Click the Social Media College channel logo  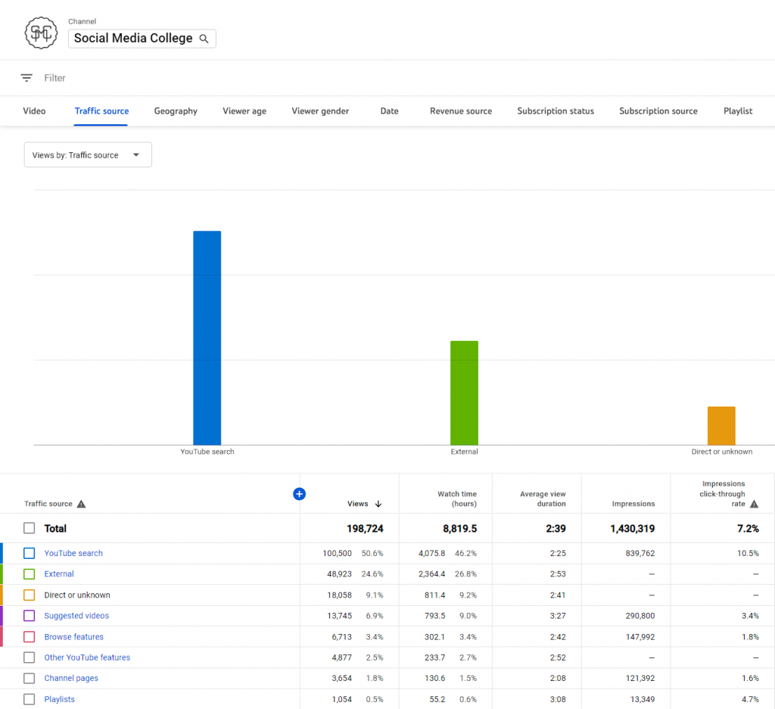coord(42,33)
